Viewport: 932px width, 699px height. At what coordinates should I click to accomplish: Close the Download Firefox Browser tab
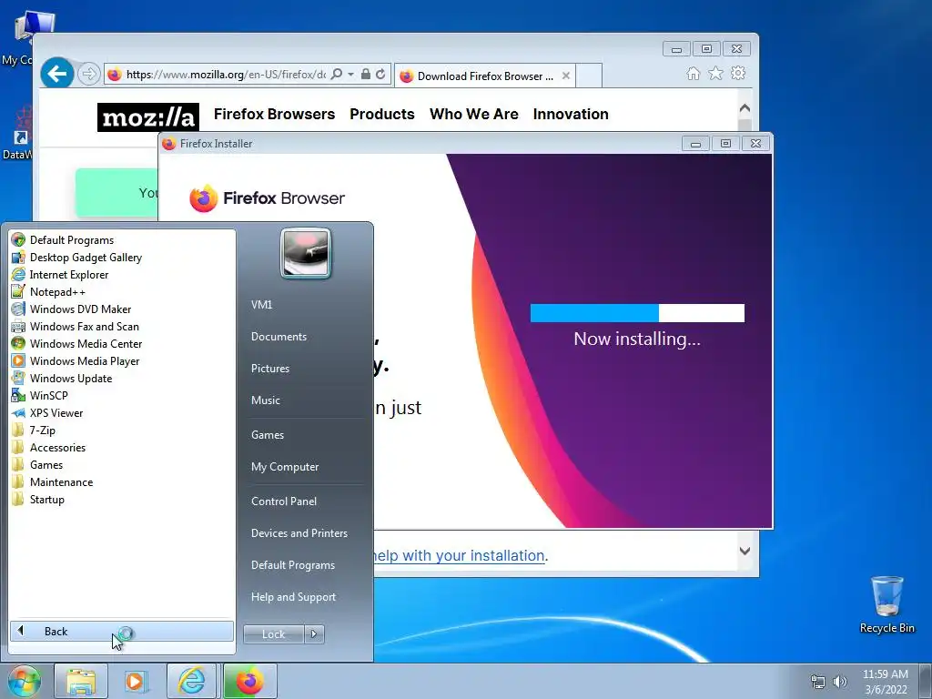[566, 76]
